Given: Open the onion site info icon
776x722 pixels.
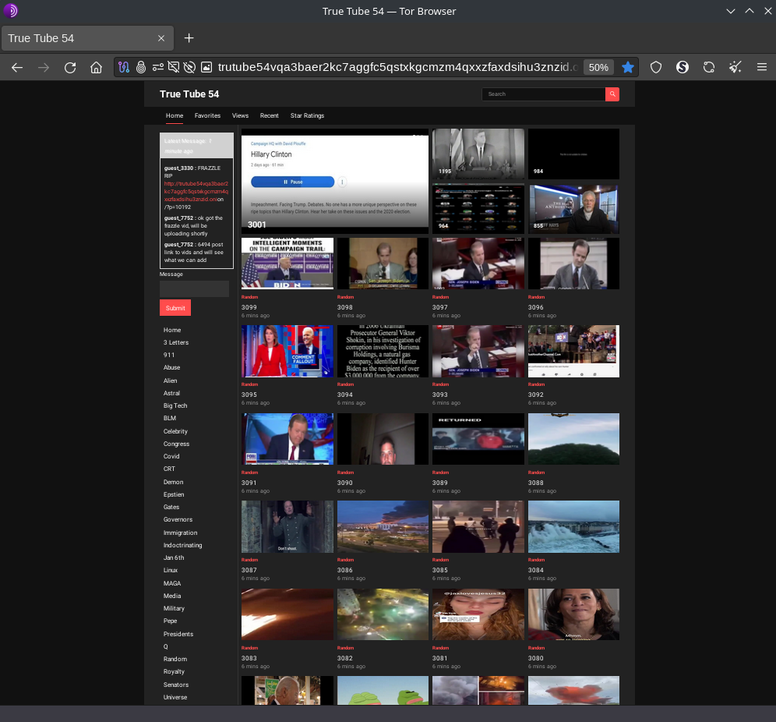Looking at the screenshot, I should coord(141,67).
